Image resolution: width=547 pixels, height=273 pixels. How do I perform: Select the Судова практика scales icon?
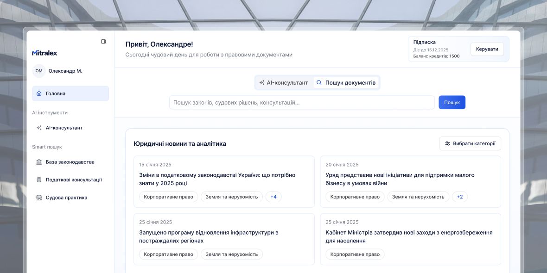pos(40,197)
